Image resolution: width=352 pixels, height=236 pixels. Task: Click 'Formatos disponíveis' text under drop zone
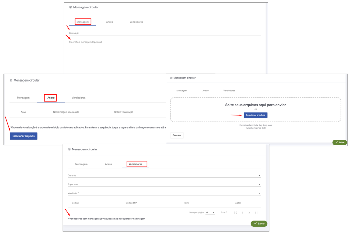click(255, 125)
